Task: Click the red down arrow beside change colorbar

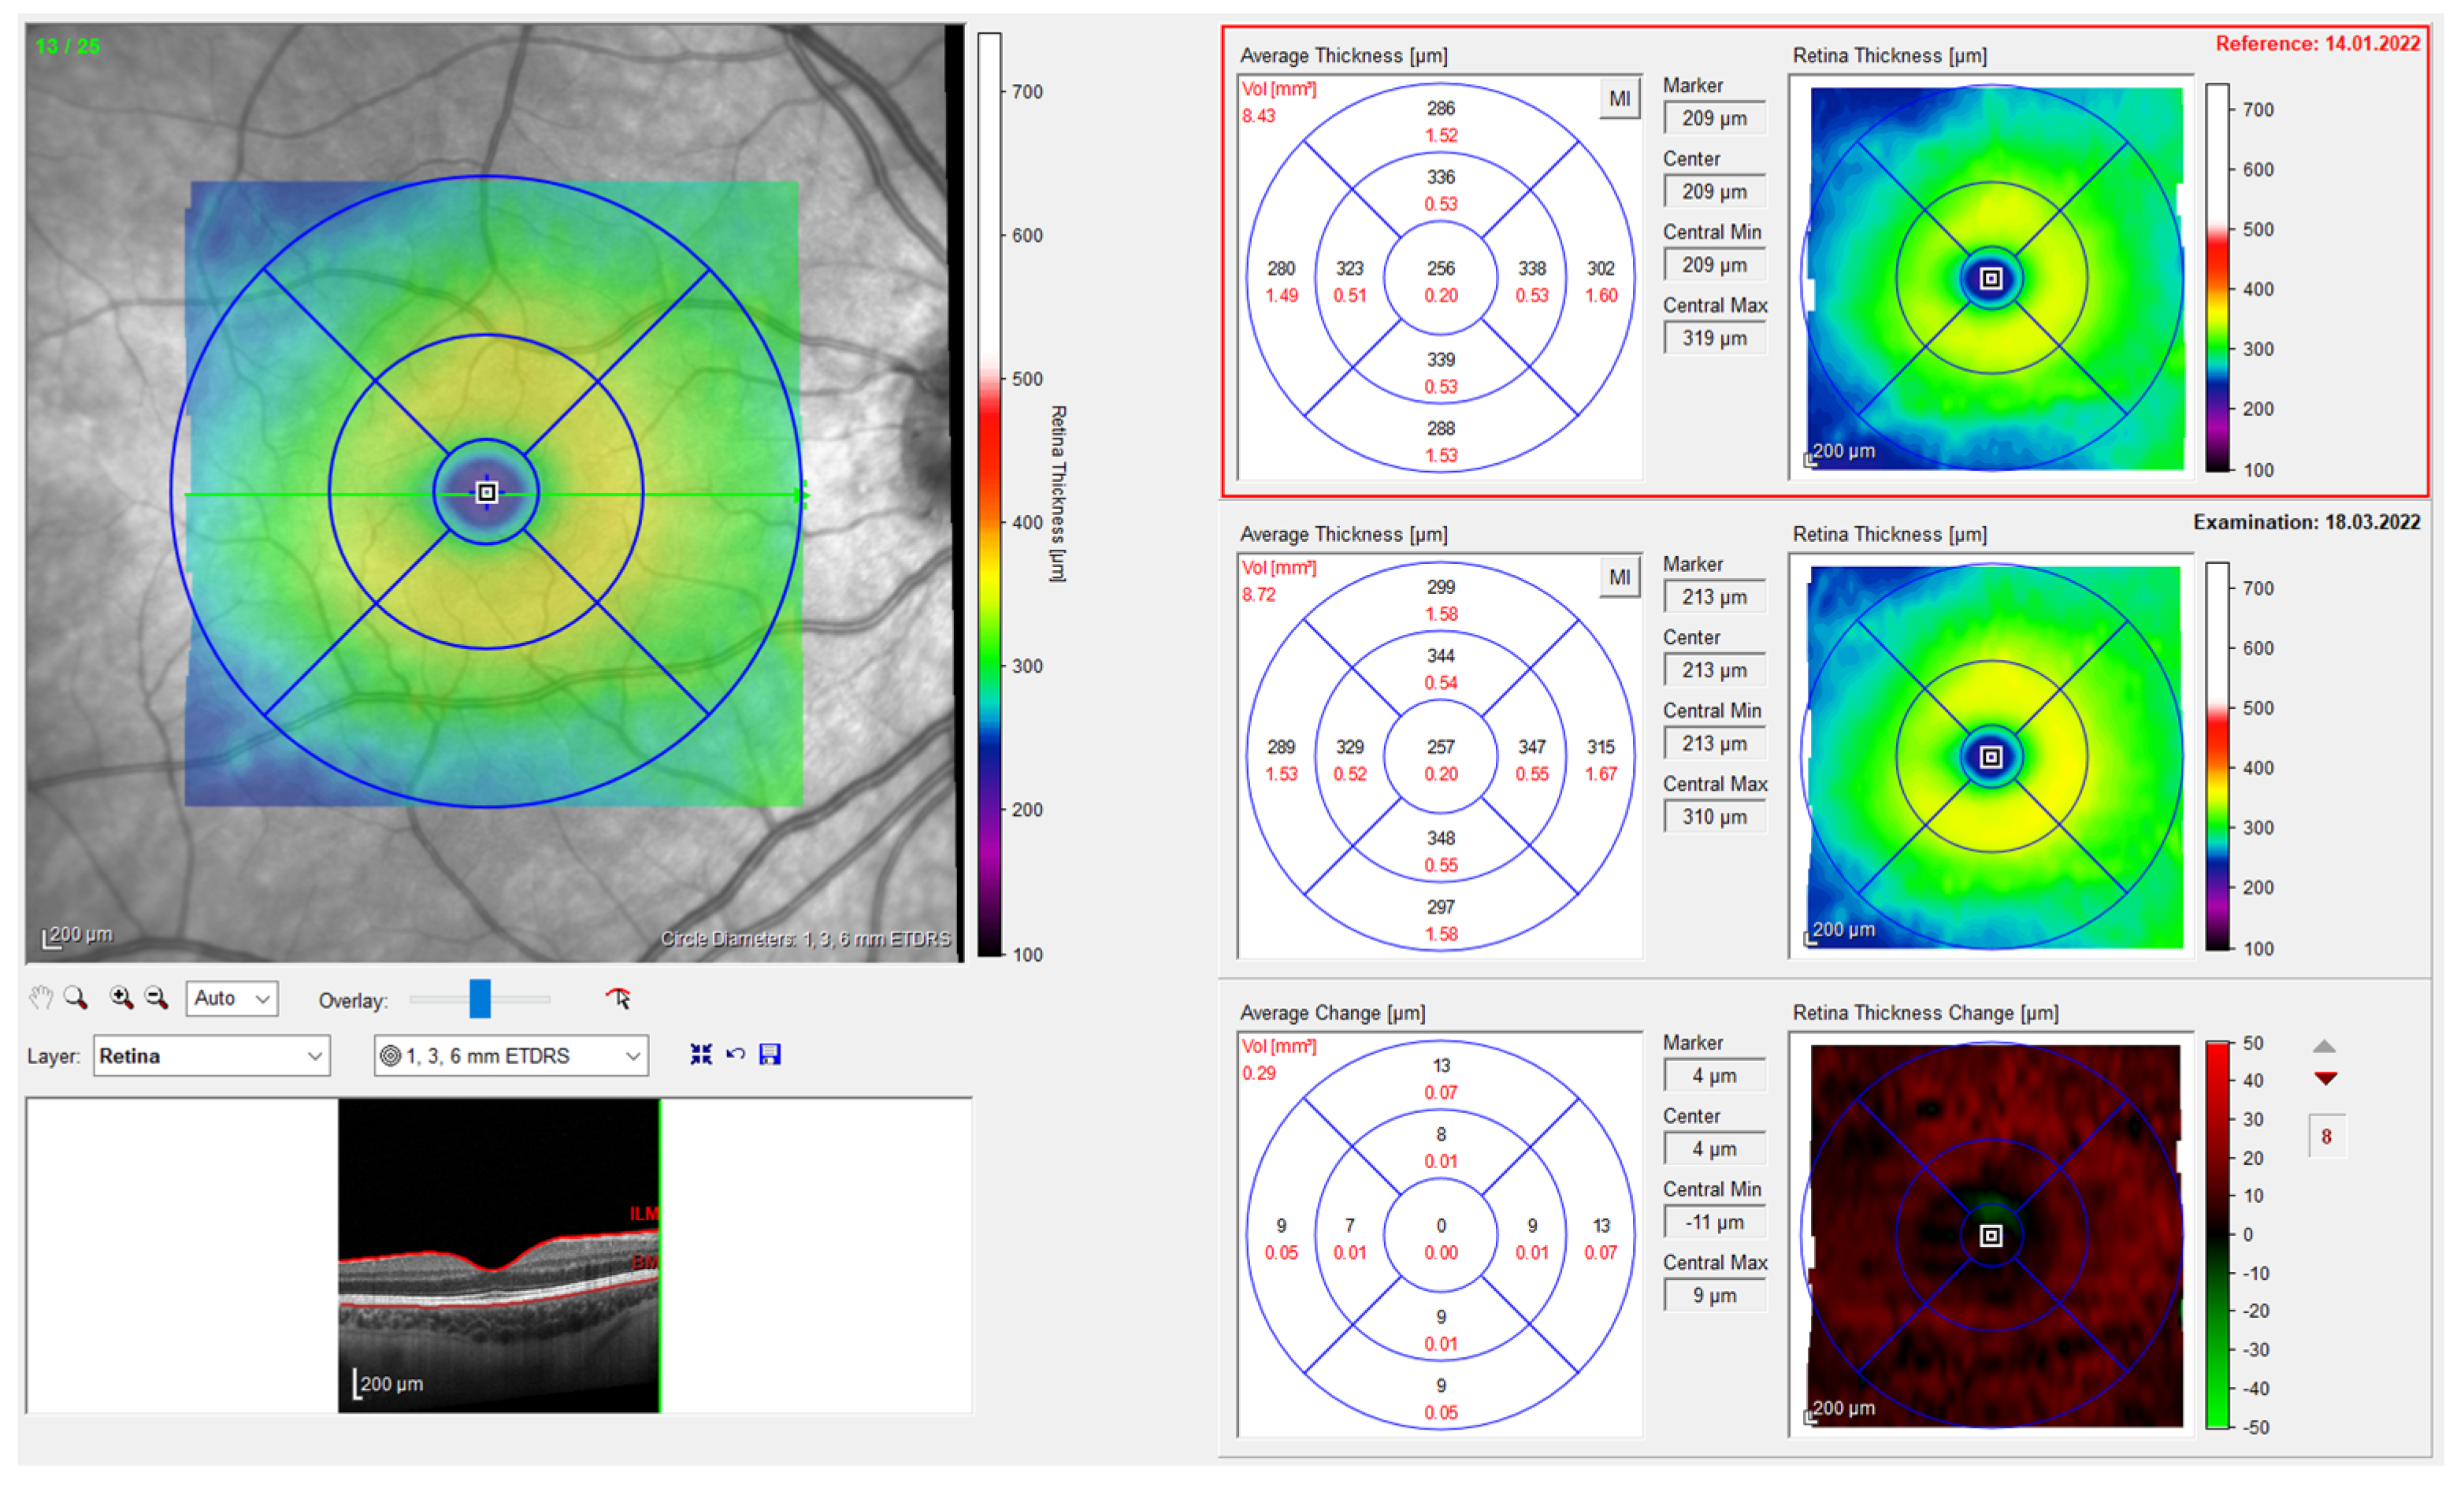Action: (2327, 1079)
